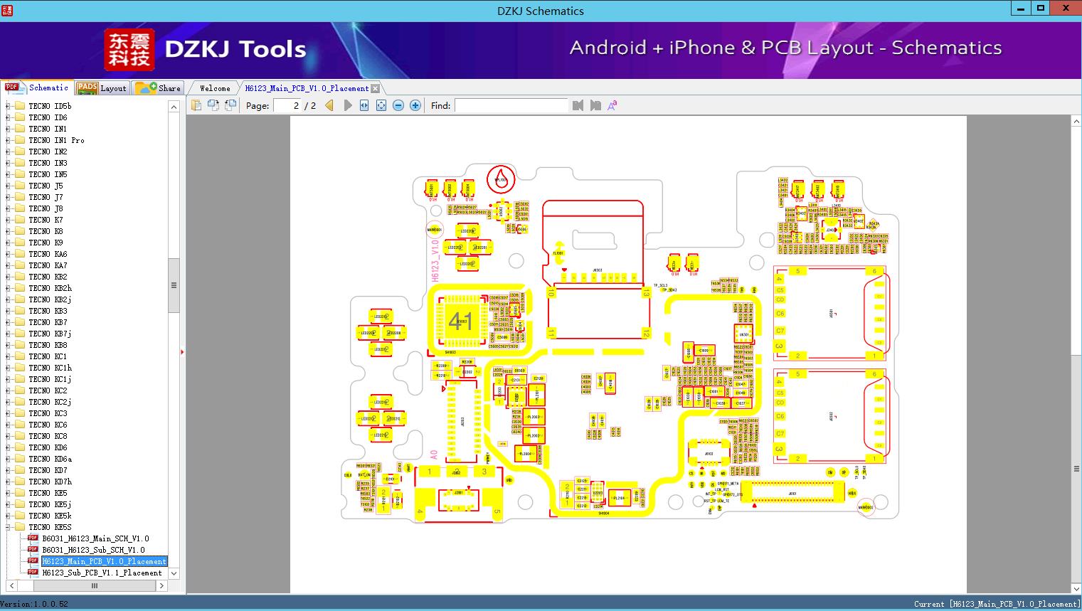Click the match-case Aa find icon
Viewport: 1082px width, 611px height.
point(612,105)
